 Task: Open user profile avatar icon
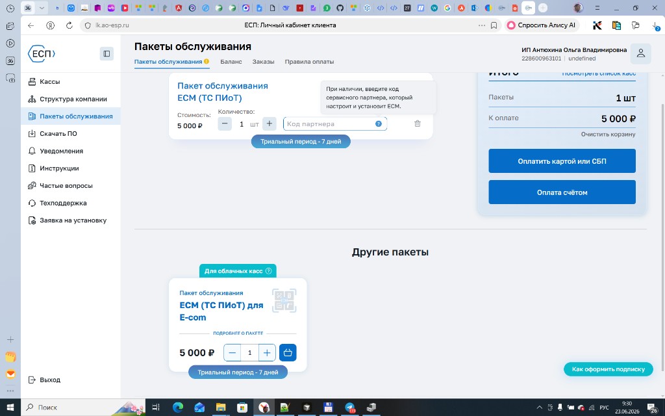640,53
